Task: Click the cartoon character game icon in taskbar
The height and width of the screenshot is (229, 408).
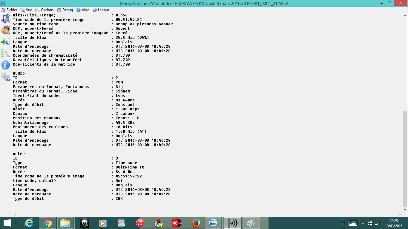Action: click(x=159, y=223)
